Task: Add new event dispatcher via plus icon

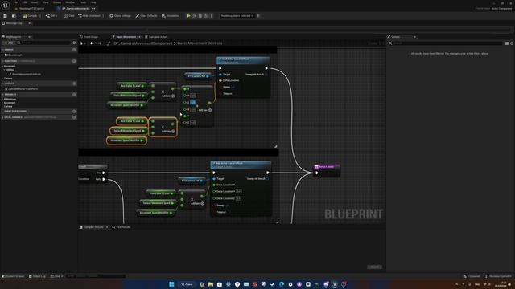Action: (74, 111)
